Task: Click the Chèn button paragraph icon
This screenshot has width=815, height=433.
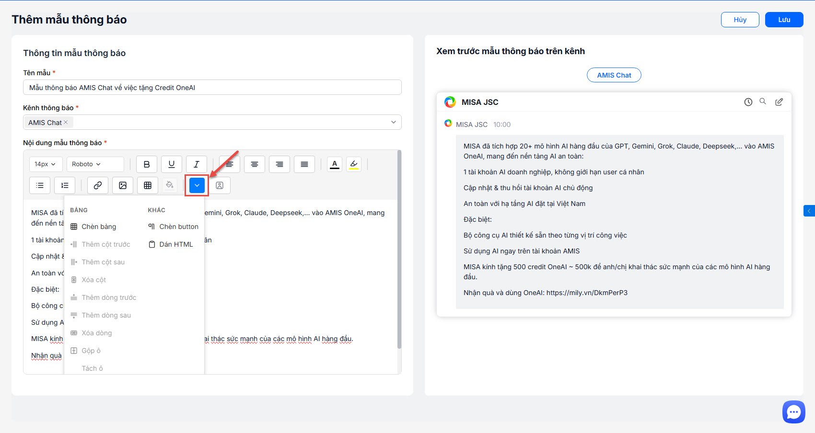Action: click(x=151, y=227)
